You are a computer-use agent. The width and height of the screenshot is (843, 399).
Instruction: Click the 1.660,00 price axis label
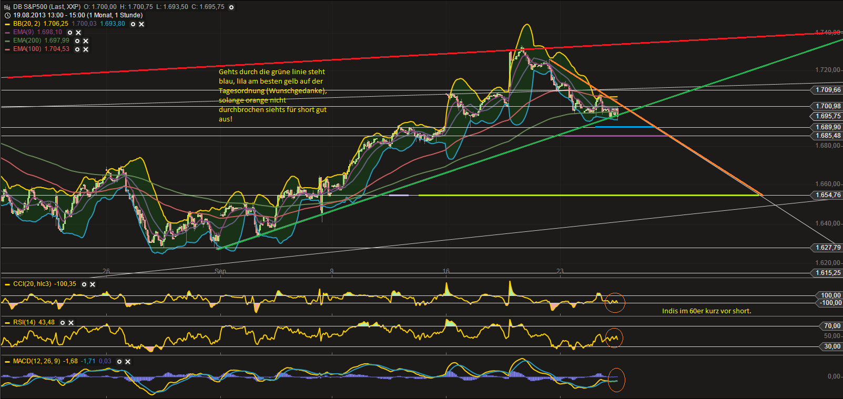point(828,184)
